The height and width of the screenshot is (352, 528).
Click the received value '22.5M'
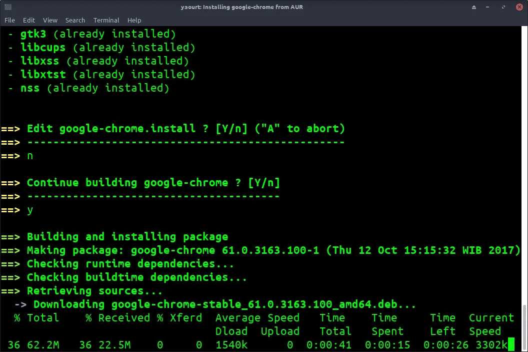click(114, 345)
